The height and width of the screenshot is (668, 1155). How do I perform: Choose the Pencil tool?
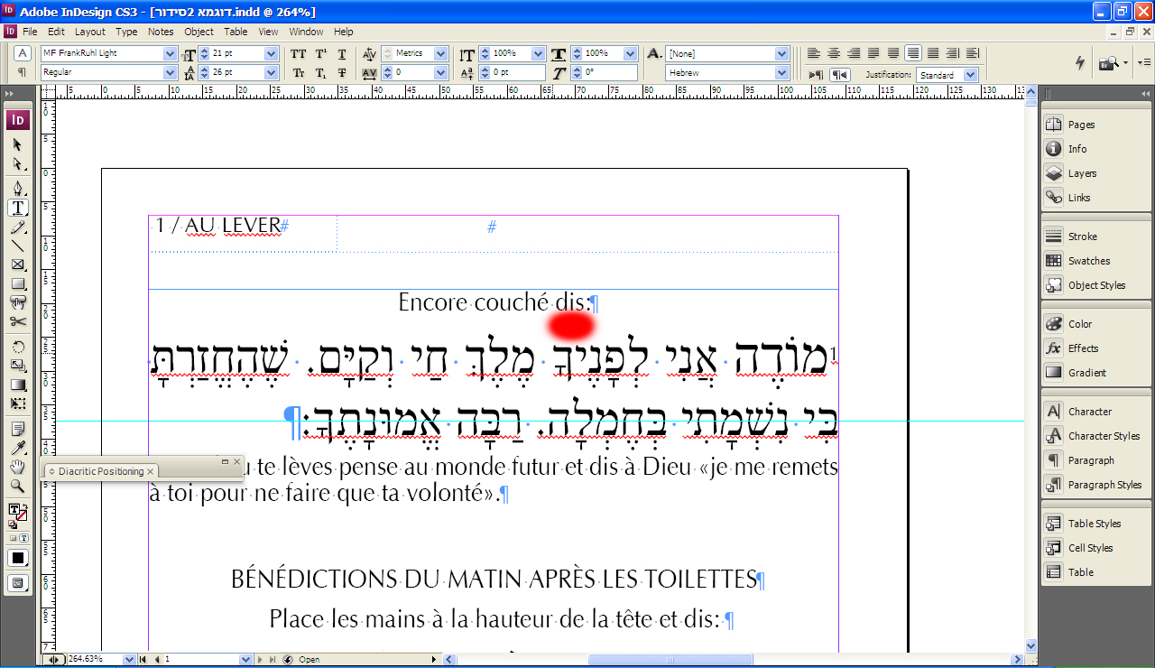pos(17,226)
